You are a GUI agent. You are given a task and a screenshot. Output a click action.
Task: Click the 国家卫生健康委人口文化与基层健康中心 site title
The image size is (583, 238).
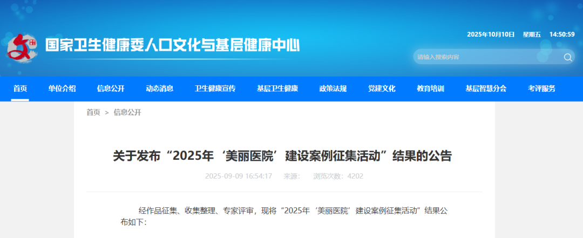pyautogui.click(x=172, y=45)
